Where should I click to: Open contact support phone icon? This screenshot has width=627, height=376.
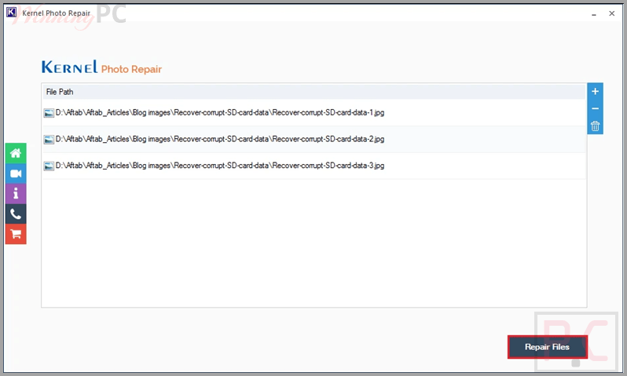coord(16,214)
